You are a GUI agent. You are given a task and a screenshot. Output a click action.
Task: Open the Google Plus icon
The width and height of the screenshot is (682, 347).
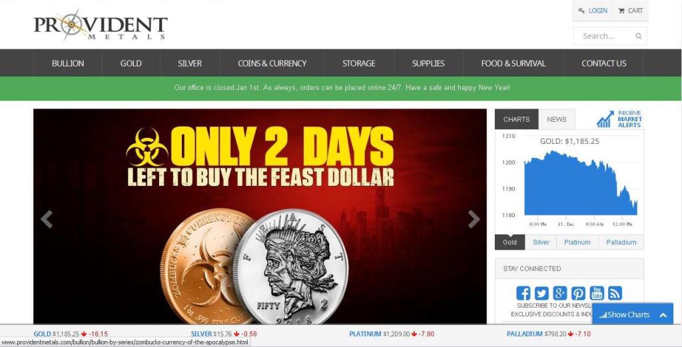pos(559,293)
